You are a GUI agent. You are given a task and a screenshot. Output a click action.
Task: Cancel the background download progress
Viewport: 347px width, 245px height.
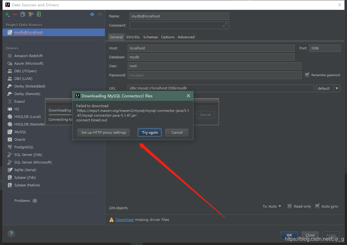205,115
